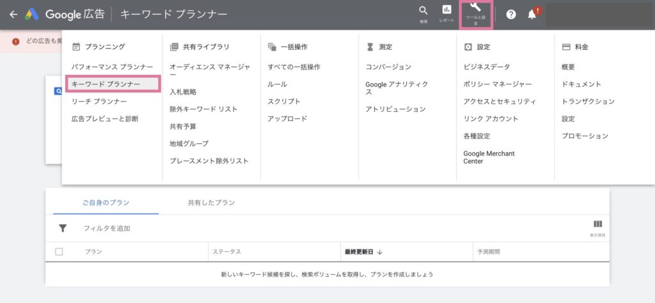
Task: Open ルール under 一括操作
Action: 278,84
